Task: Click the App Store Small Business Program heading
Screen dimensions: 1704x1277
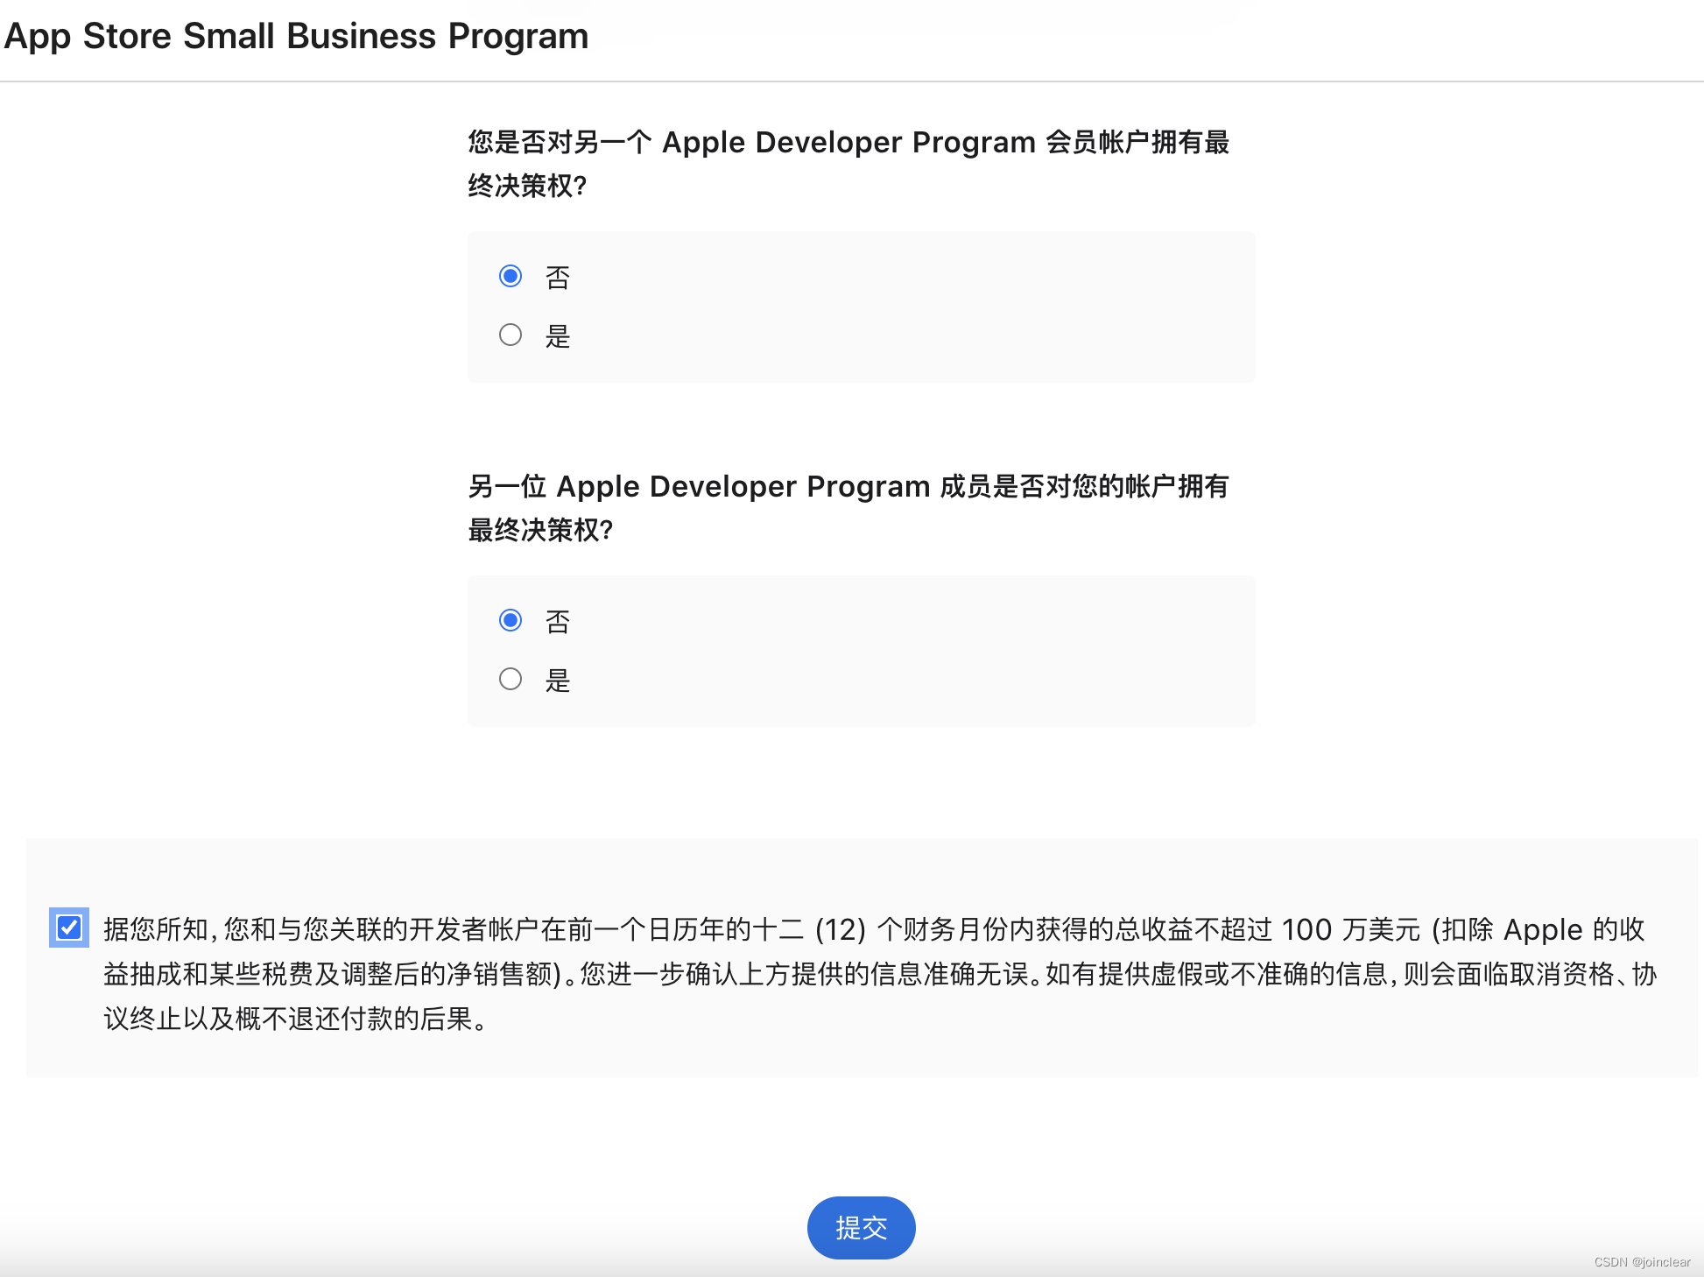Action: (296, 36)
